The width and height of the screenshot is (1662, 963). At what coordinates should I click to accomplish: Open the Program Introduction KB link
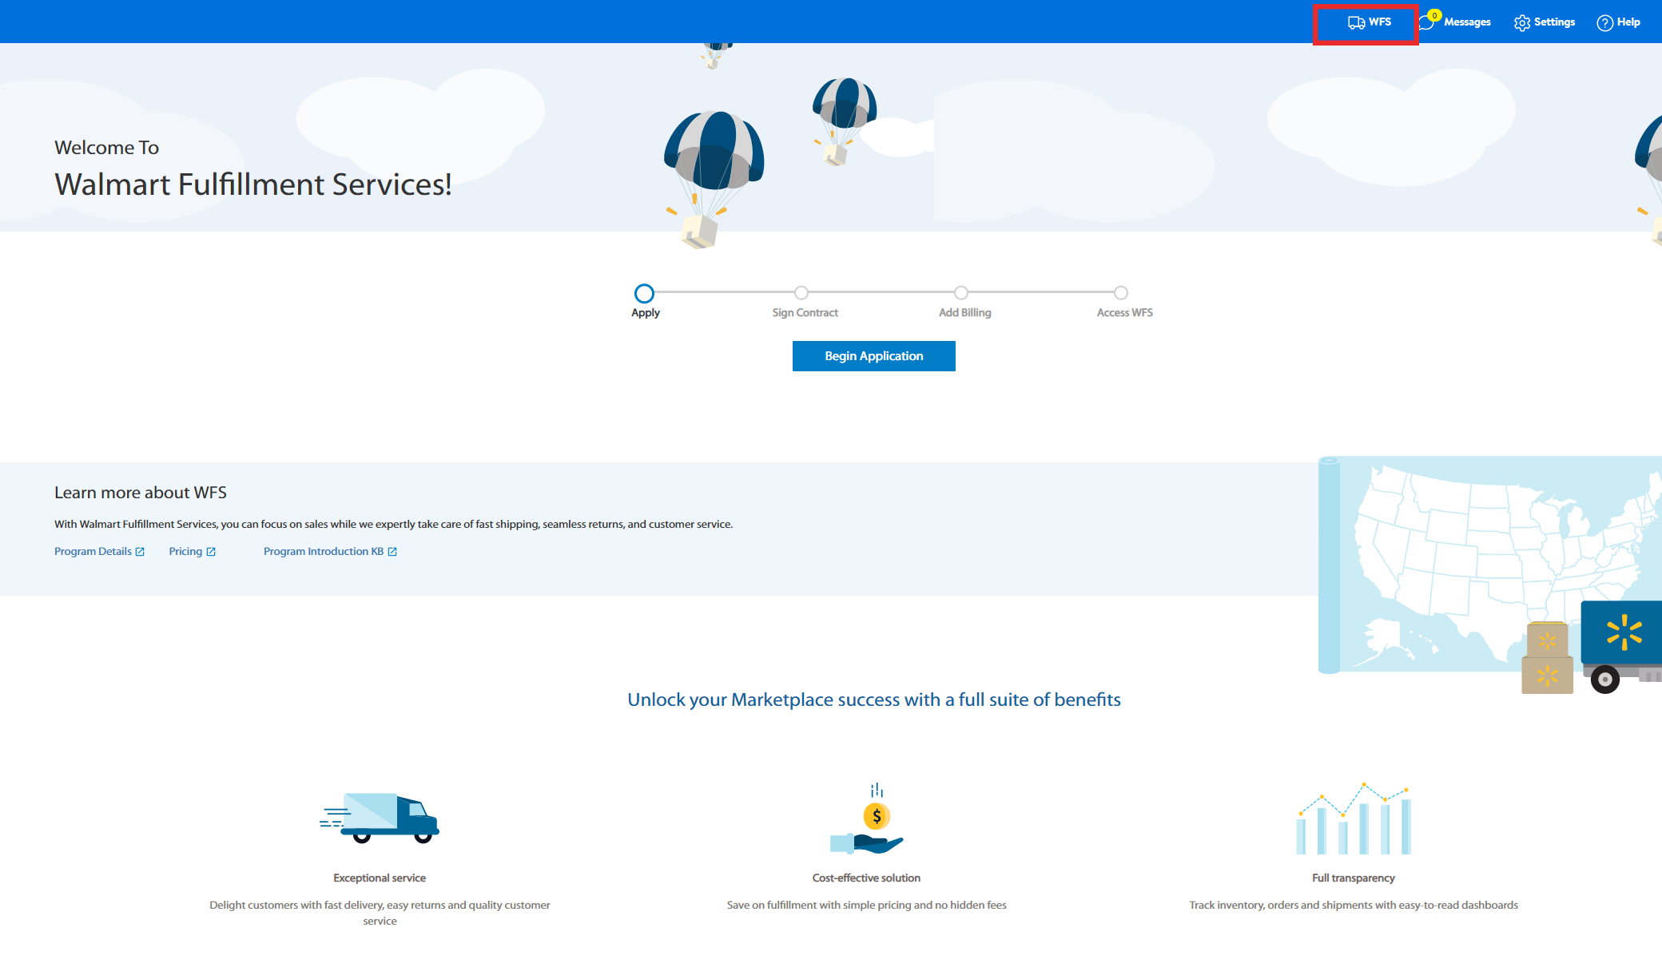tap(324, 552)
